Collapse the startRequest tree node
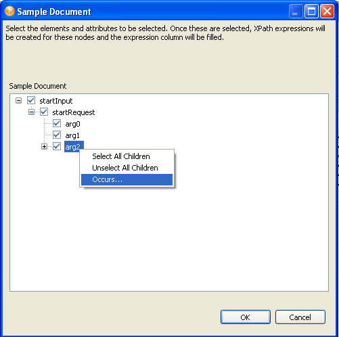 (x=31, y=112)
